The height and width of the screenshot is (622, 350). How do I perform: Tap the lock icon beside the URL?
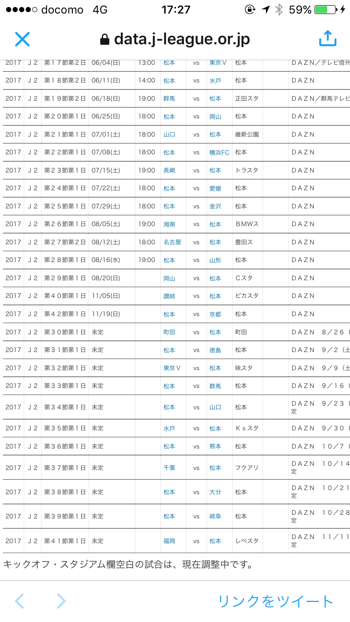[105, 40]
